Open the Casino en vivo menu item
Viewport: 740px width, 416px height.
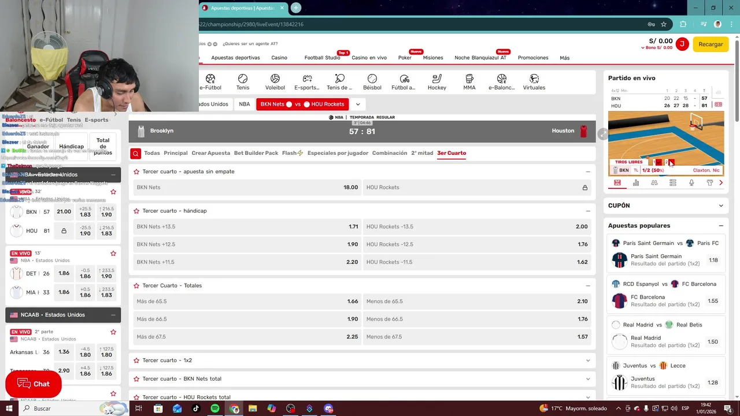click(369, 58)
